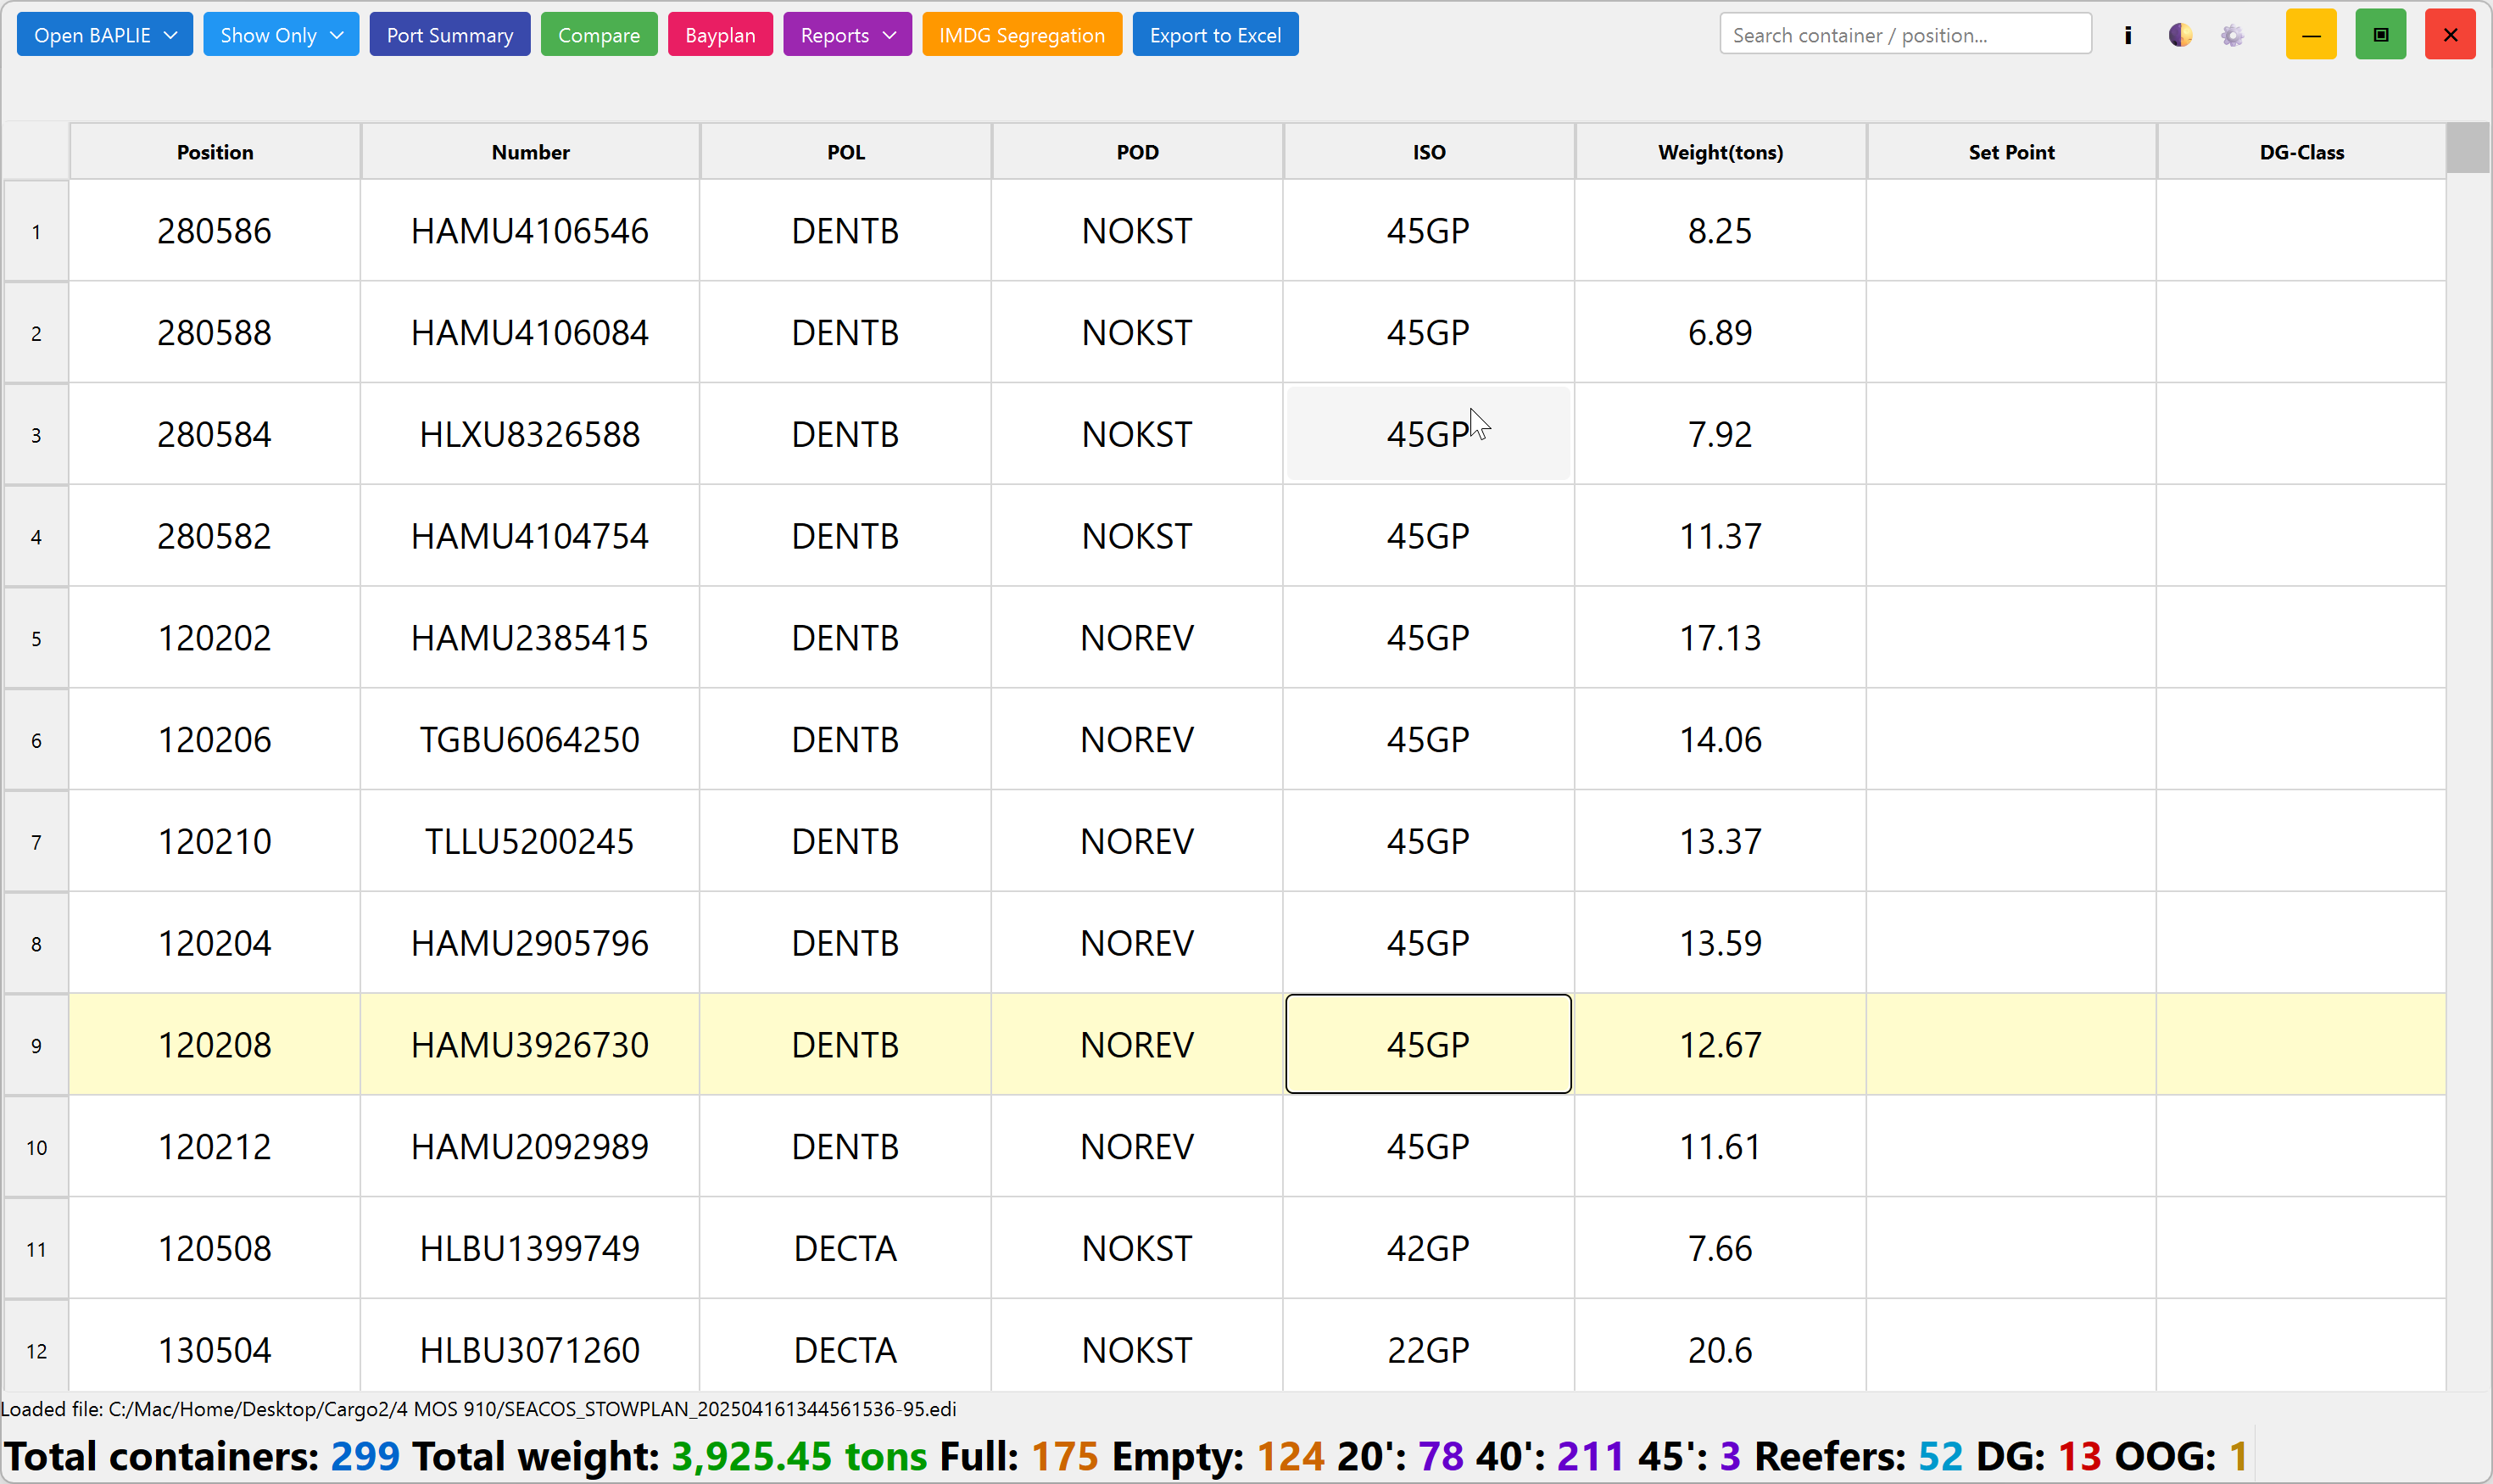Expand the Reports dropdown menu
The image size is (2493, 1484).
pos(847,35)
